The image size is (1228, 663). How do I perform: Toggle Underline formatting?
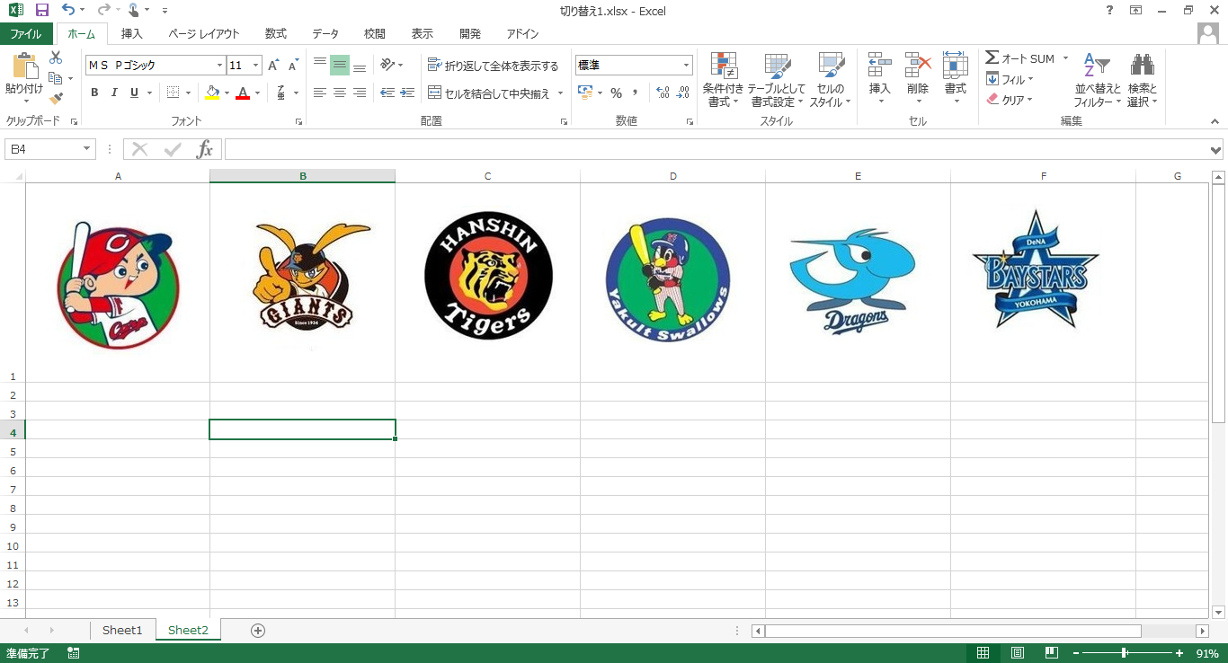click(x=134, y=93)
